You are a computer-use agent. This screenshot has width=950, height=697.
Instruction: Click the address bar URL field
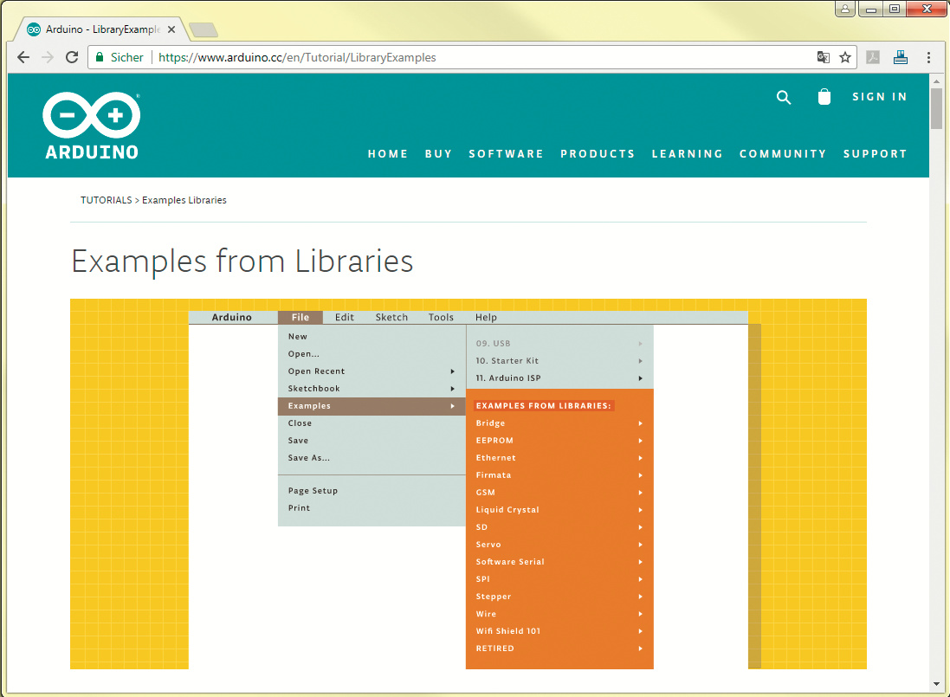pos(485,57)
